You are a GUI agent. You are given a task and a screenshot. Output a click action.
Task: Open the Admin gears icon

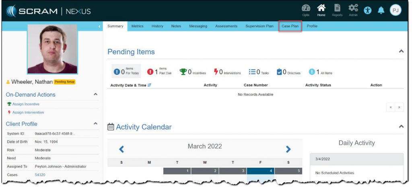pyautogui.click(x=353, y=9)
